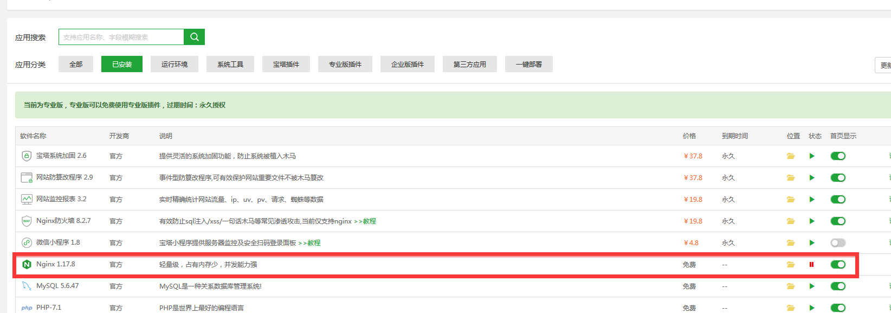Open Nginx防火墙 8.2.7 settings
This screenshot has height=313, width=891.
click(63, 221)
